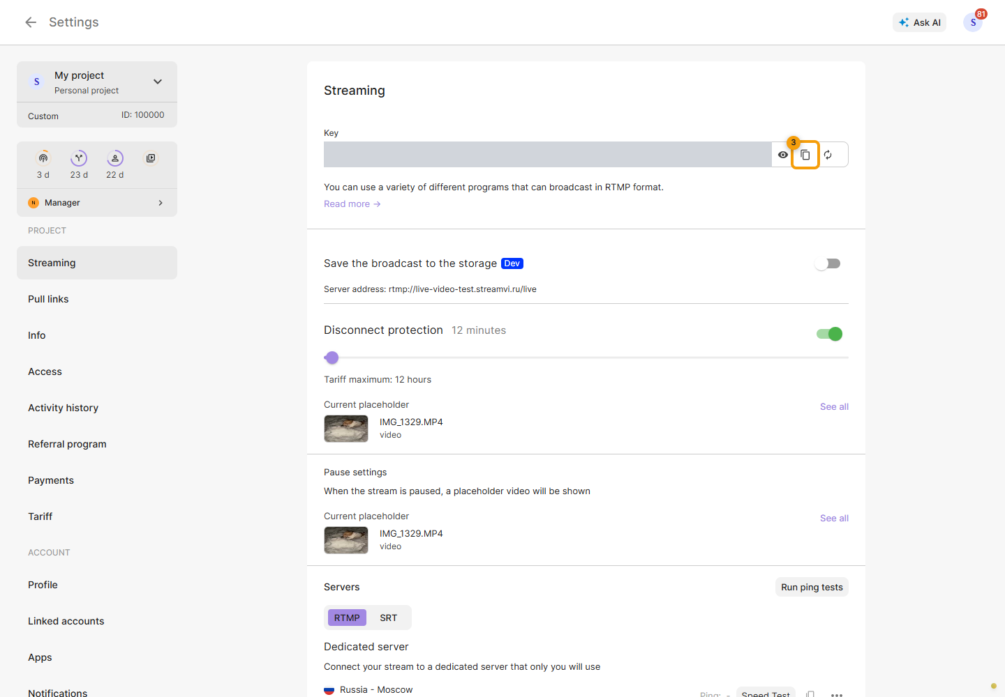
Task: Go to Apps settings
Action: [x=97, y=657]
